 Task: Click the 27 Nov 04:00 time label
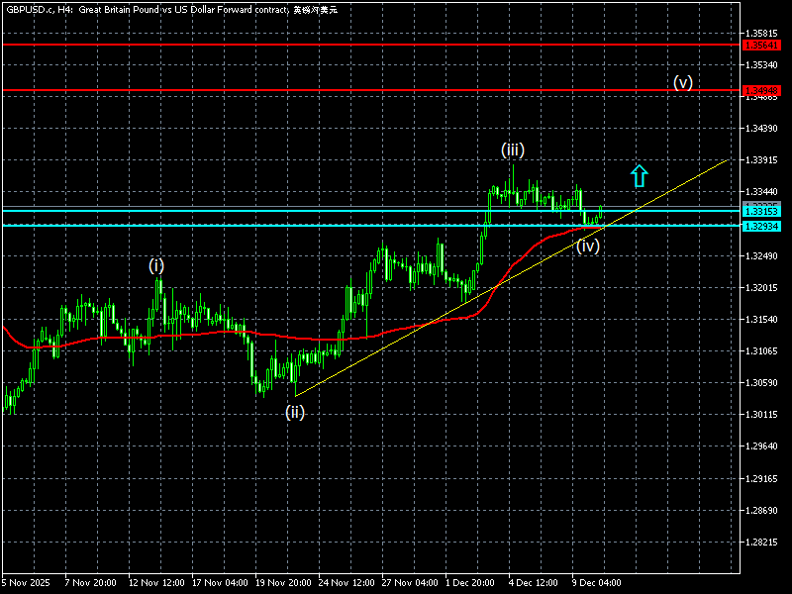coord(410,583)
